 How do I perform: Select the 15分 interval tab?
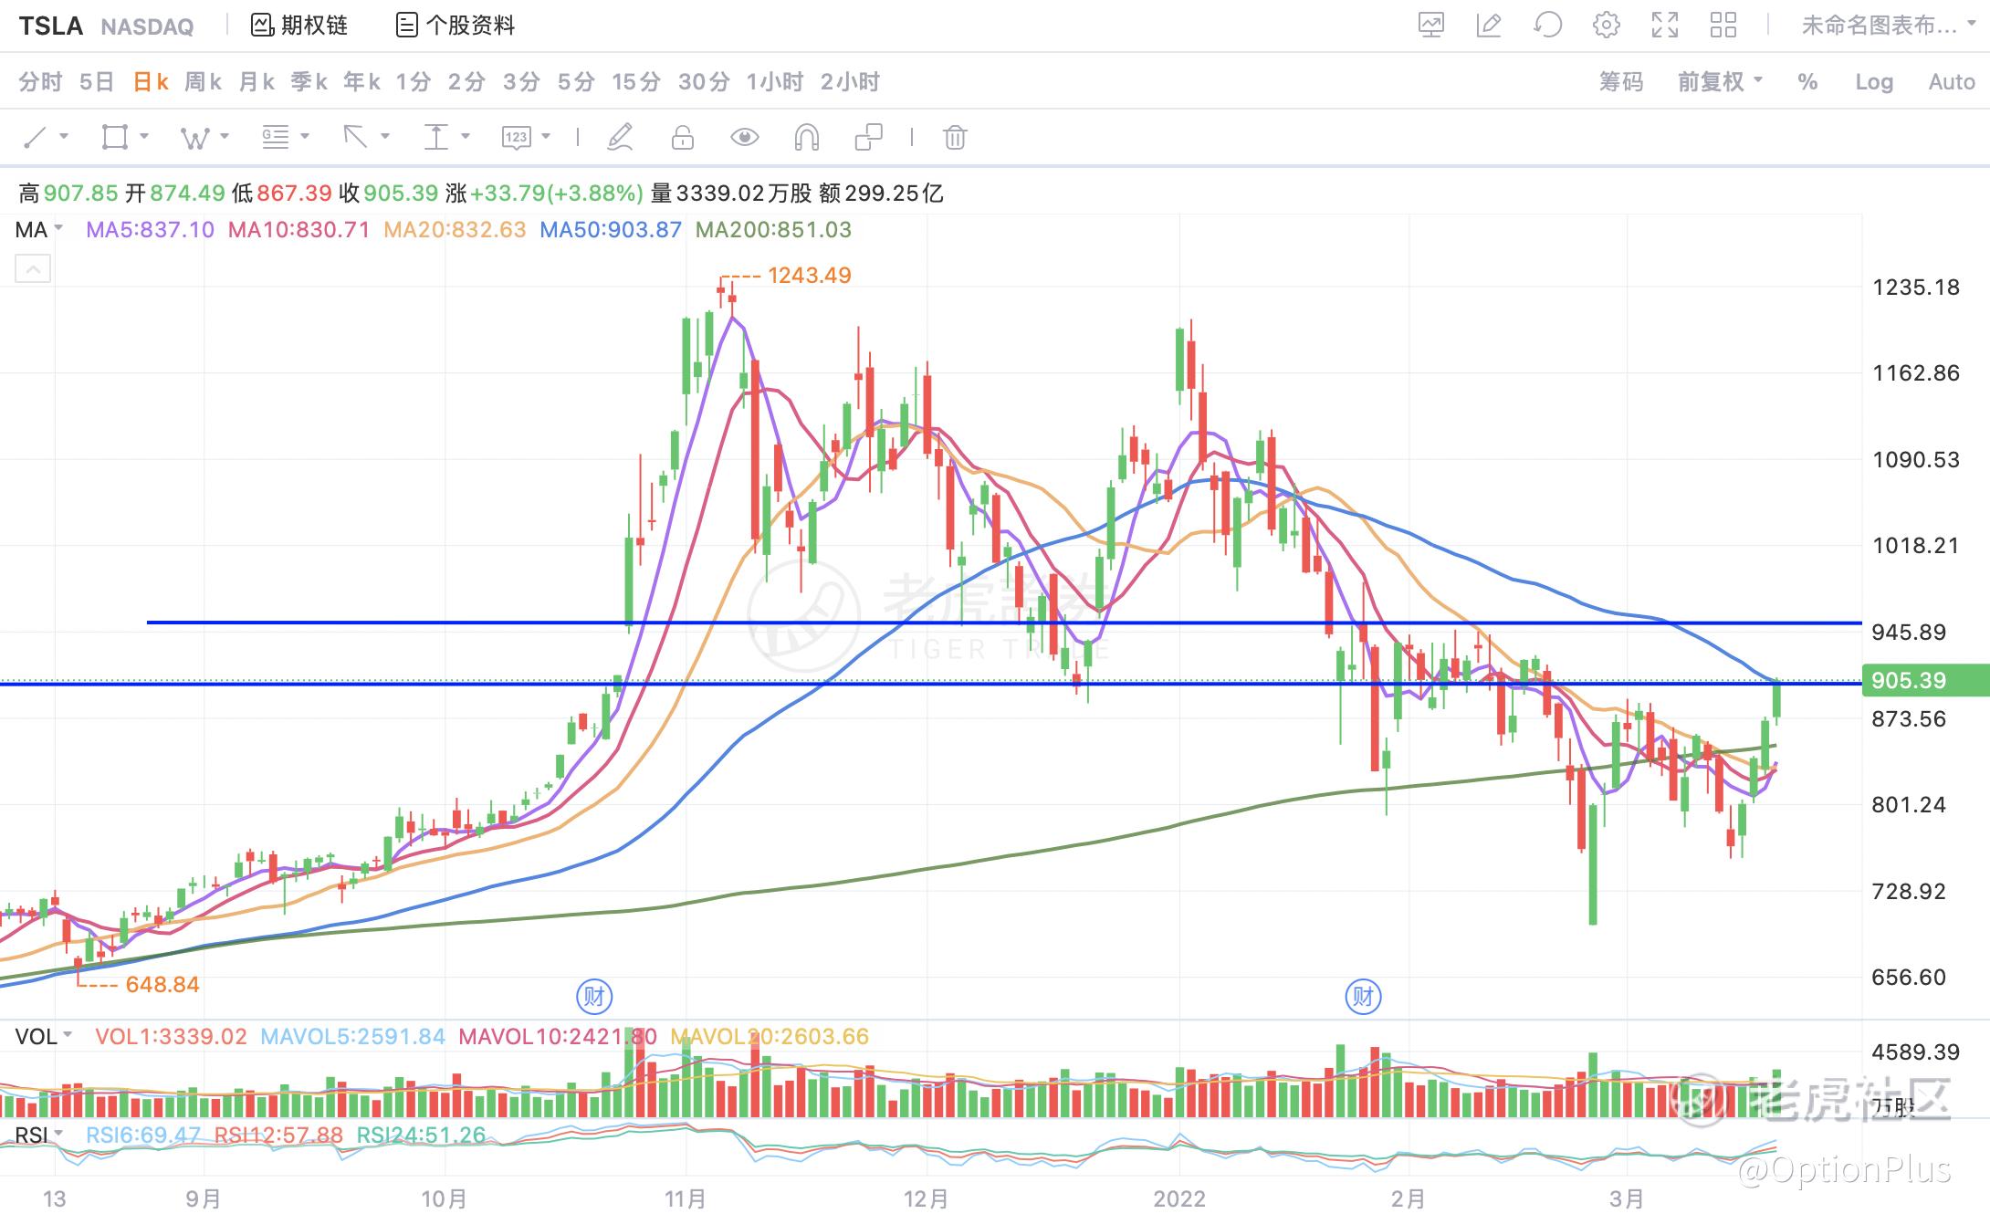pyautogui.click(x=636, y=82)
